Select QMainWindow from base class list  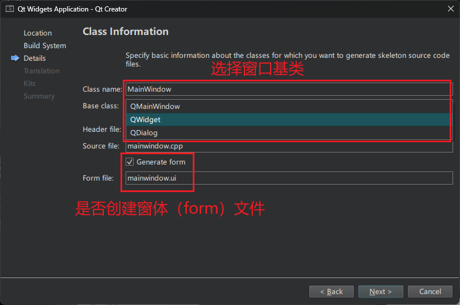(x=155, y=106)
